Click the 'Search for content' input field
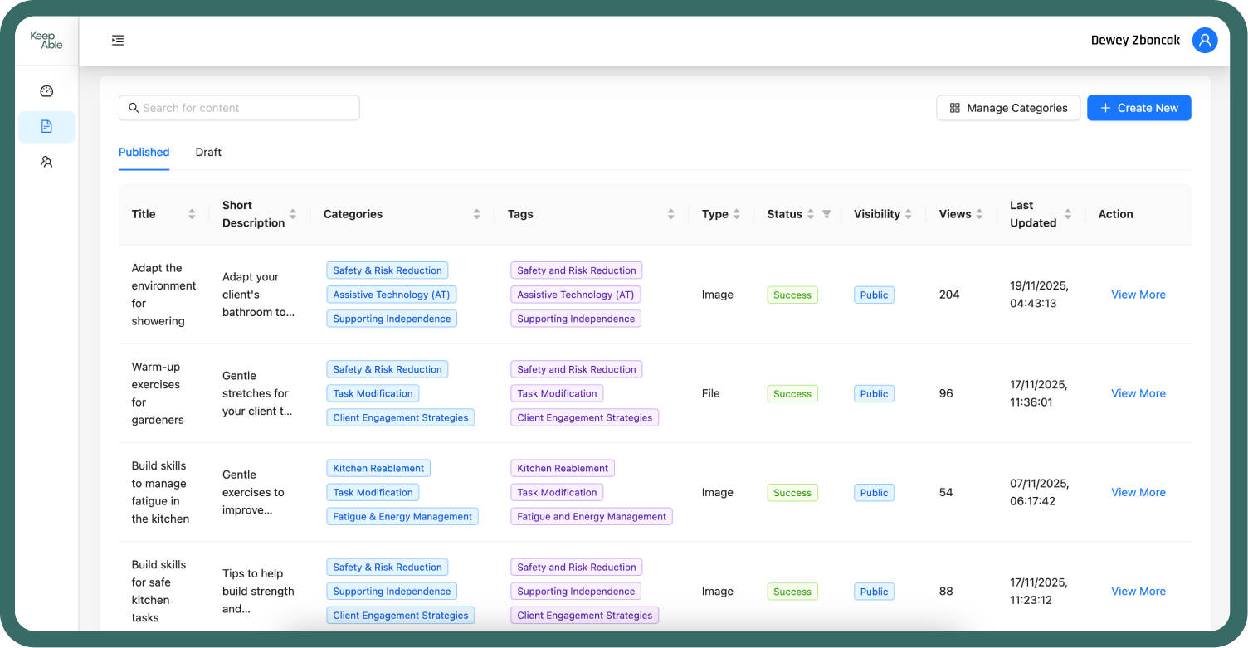 point(239,108)
